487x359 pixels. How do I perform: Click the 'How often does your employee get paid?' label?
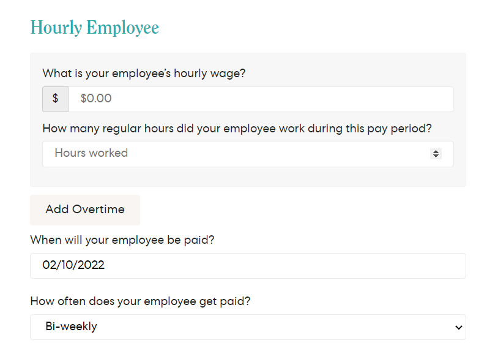click(140, 301)
